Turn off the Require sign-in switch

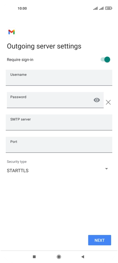pos(105,60)
